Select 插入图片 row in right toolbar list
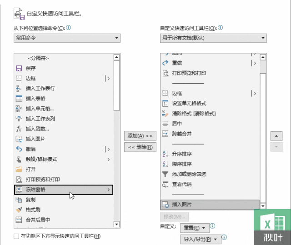 (210, 205)
